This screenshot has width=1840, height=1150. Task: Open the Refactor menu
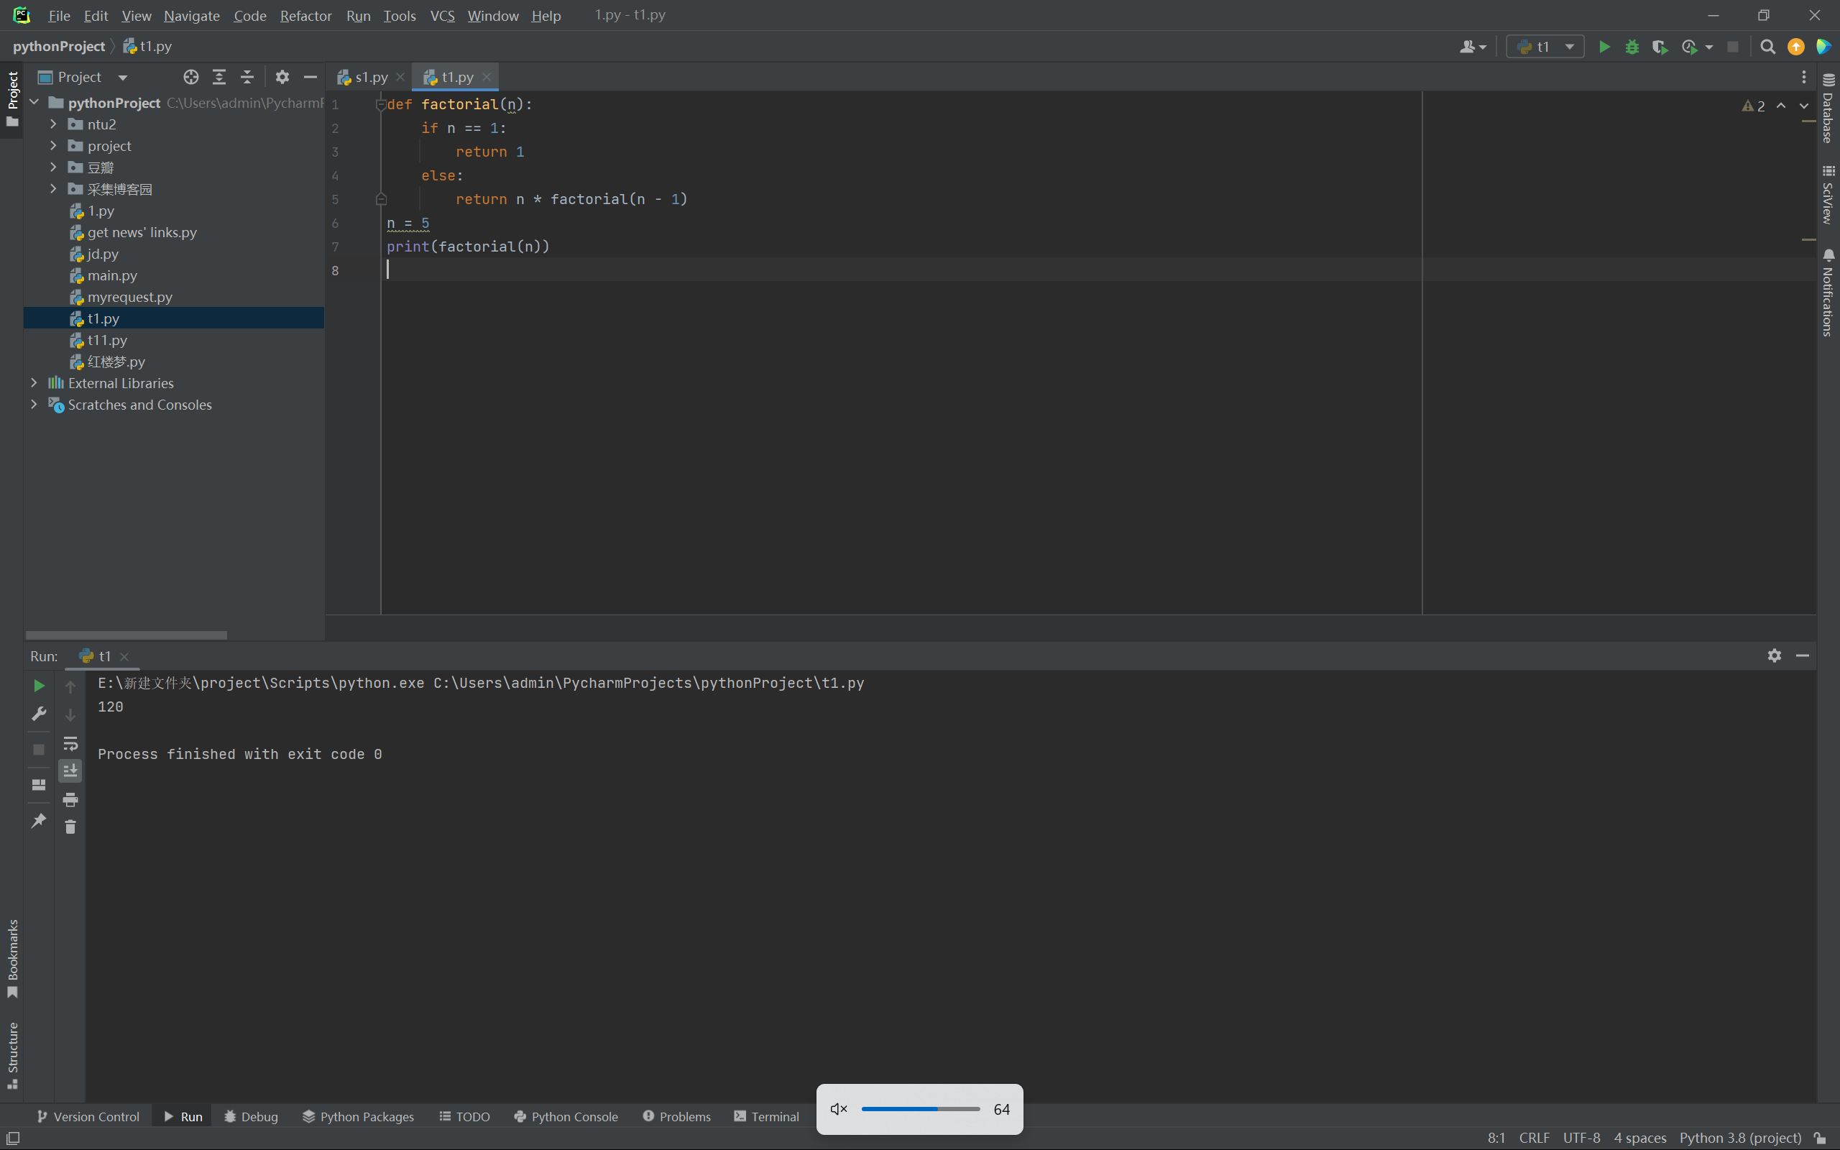(x=305, y=15)
